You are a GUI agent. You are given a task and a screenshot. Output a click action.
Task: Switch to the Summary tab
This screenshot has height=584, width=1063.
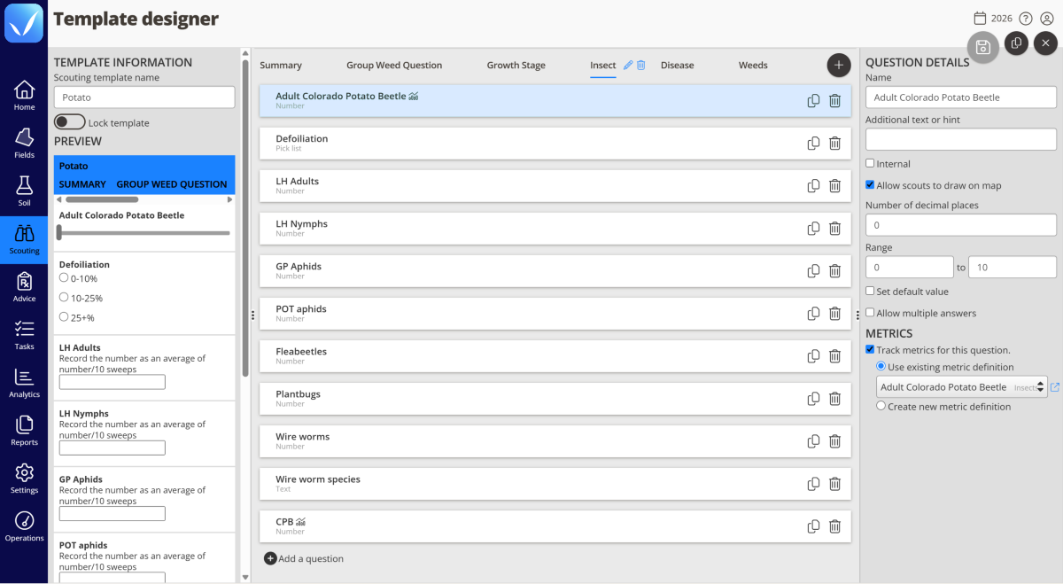coord(281,66)
